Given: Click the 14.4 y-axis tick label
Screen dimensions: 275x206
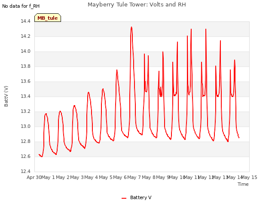Looking at the screenshot, I should click(x=26, y=21).
